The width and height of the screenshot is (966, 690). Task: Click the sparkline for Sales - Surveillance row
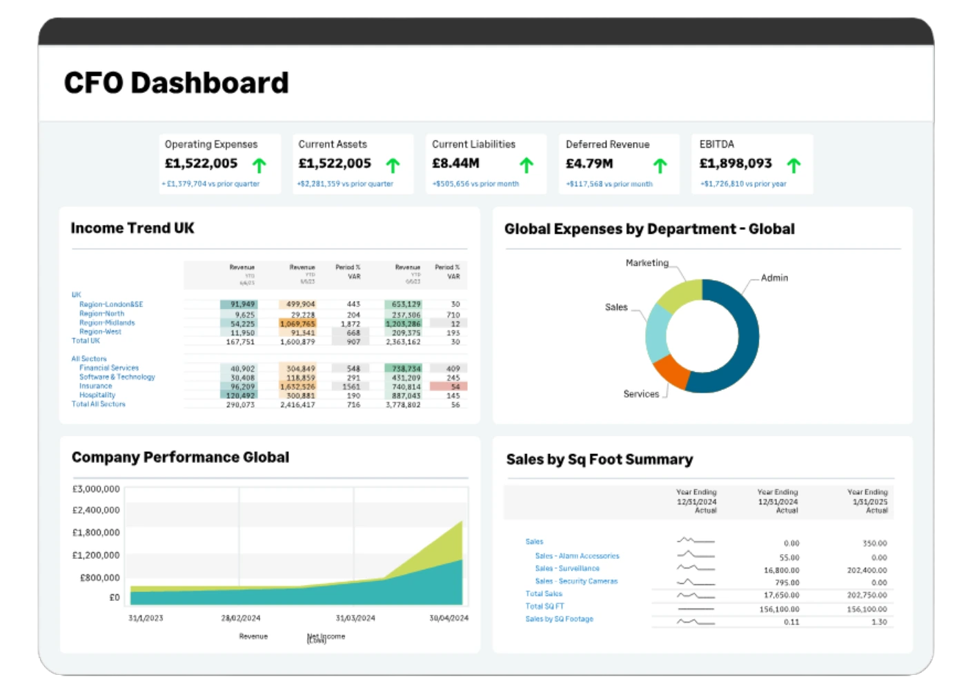(x=696, y=568)
